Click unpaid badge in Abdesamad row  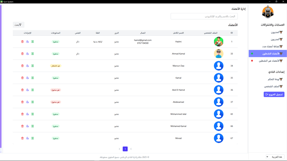[x=56, y=102]
